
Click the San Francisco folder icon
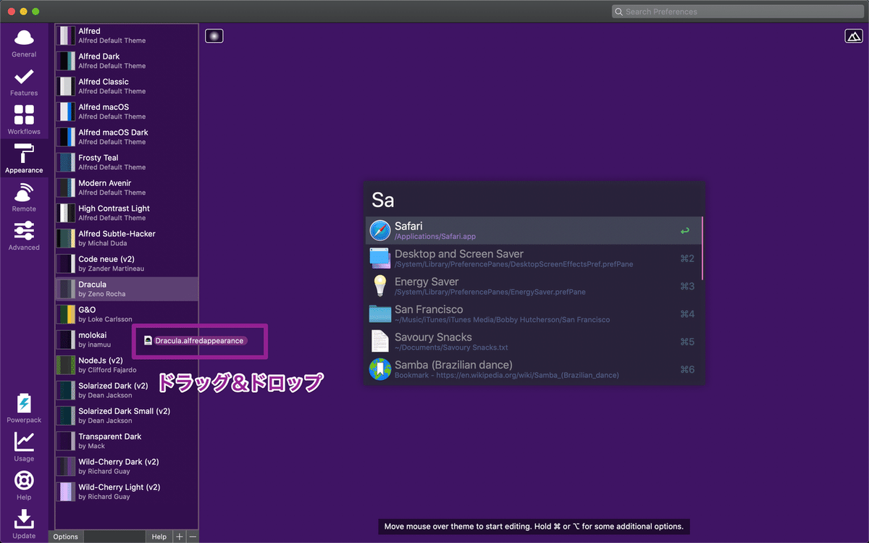(x=379, y=313)
